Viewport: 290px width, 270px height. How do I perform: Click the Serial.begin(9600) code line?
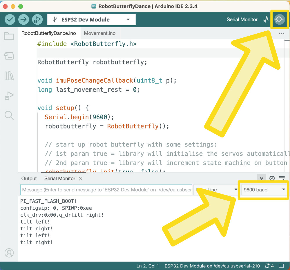click(79, 117)
